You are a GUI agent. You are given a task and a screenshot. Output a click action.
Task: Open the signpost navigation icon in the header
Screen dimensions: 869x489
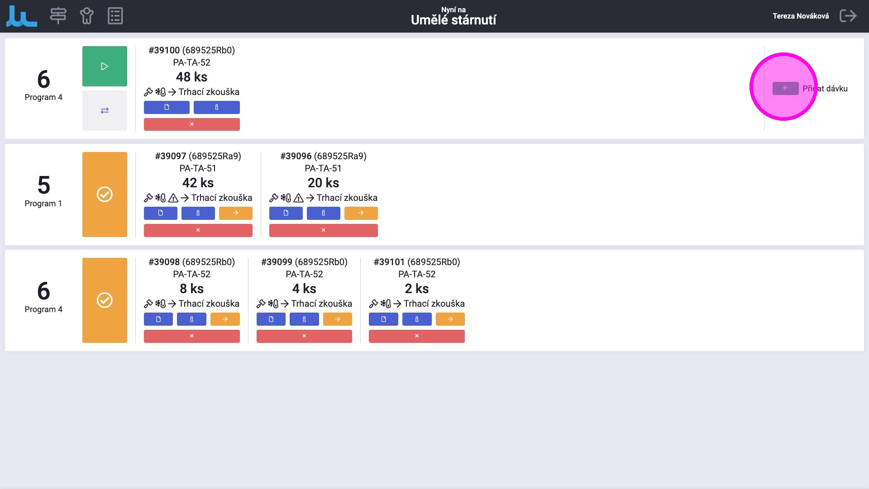pyautogui.click(x=58, y=16)
